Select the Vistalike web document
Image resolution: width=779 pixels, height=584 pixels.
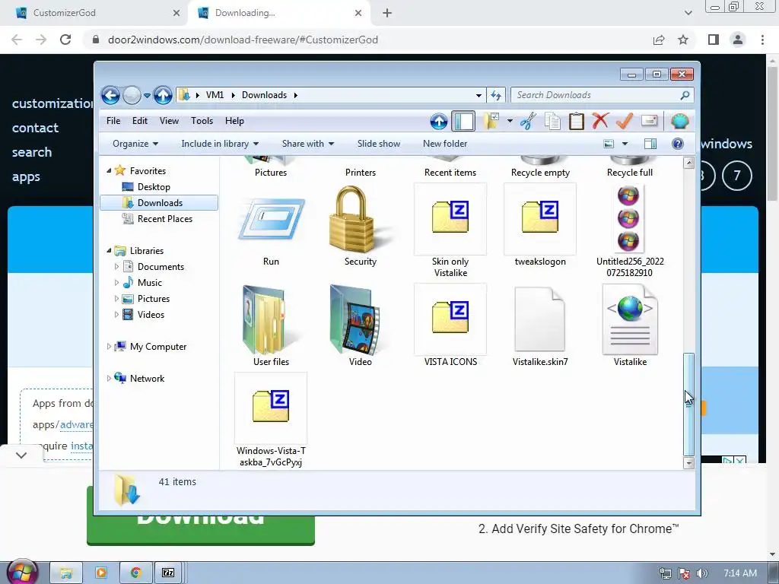[629, 325]
